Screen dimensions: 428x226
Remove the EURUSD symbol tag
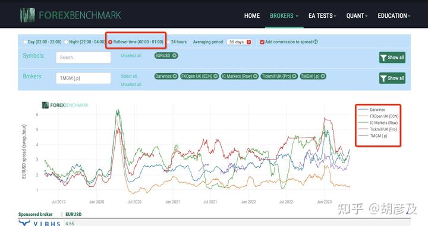tap(174, 56)
